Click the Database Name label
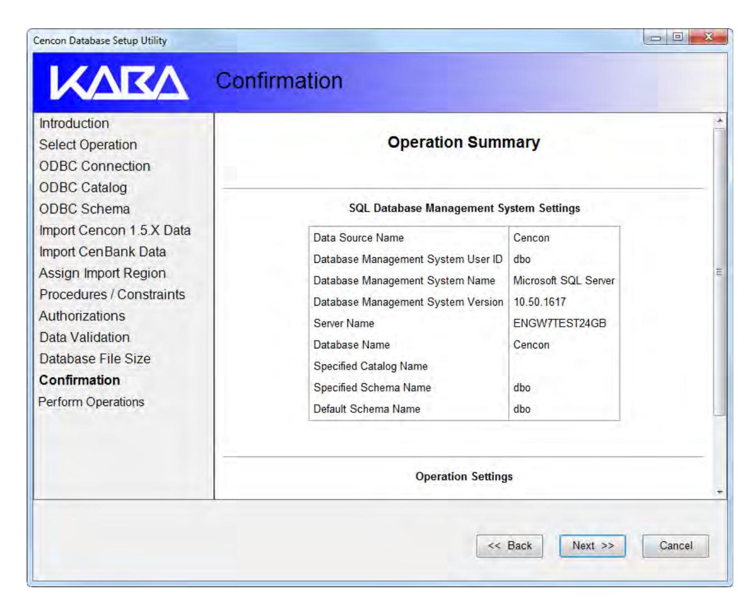Viewport: 756px width, 615px height. pos(351,345)
